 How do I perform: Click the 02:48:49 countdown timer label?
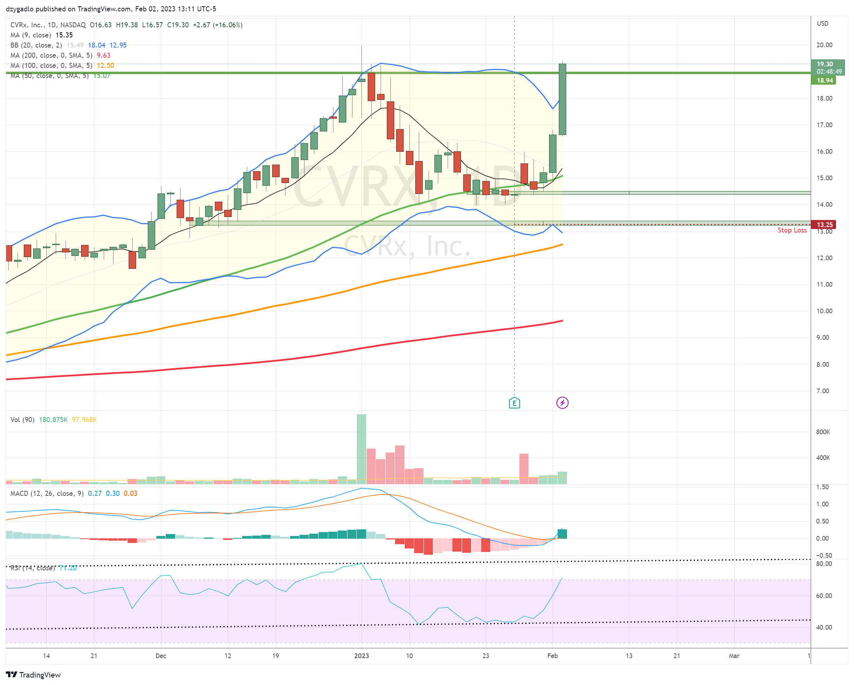[x=829, y=71]
